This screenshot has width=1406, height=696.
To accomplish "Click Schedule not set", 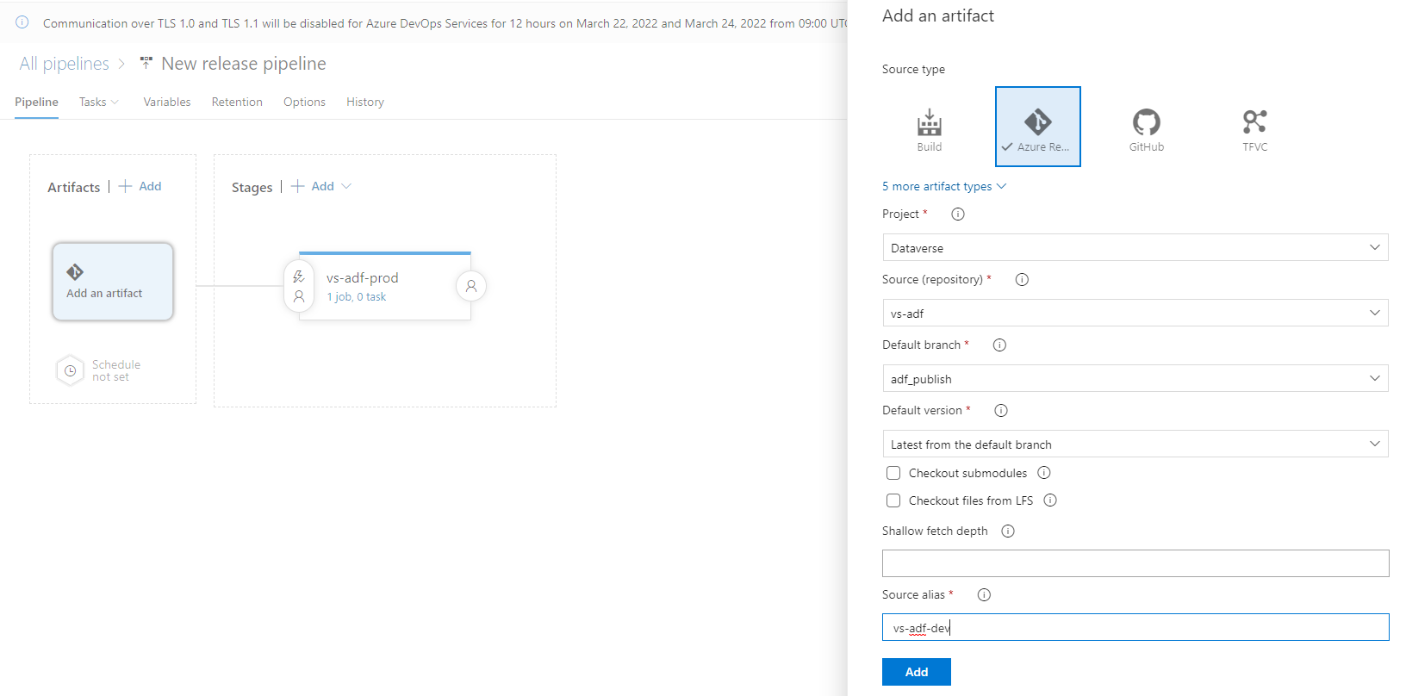I will 116,371.
